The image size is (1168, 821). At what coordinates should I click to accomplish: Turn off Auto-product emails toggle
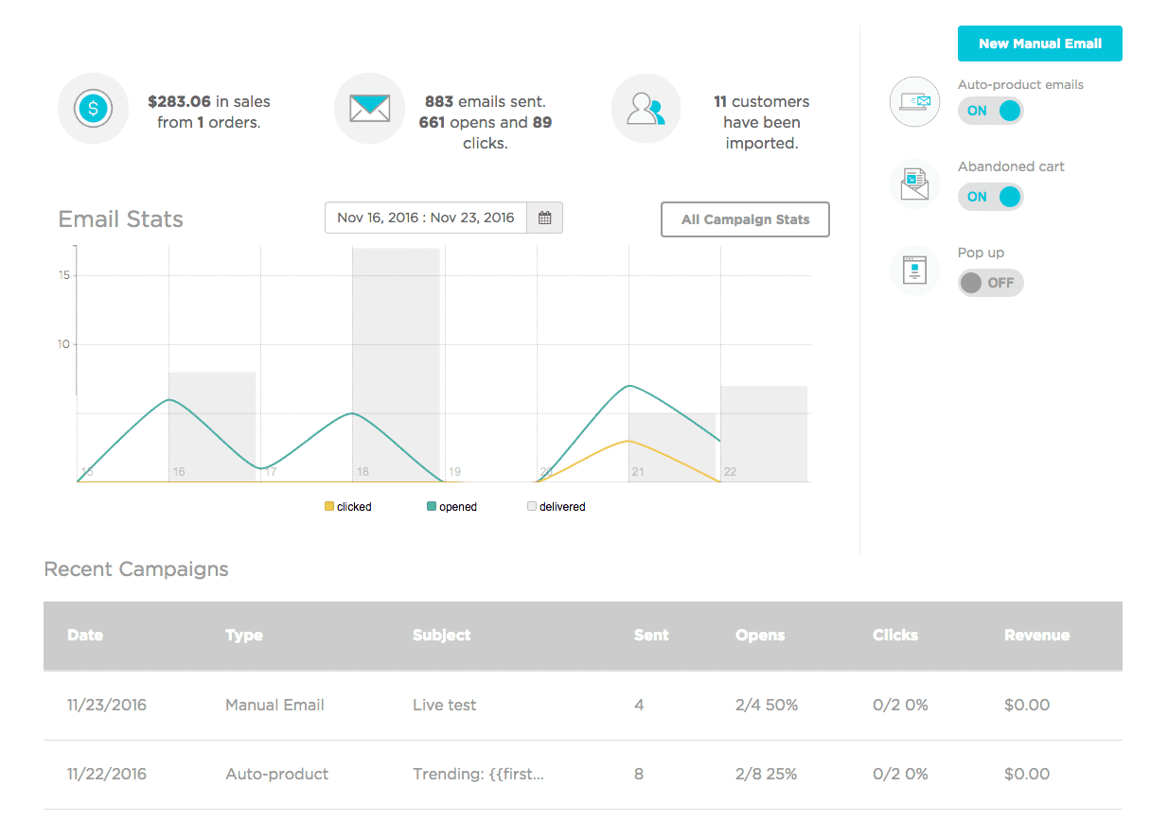coord(990,111)
